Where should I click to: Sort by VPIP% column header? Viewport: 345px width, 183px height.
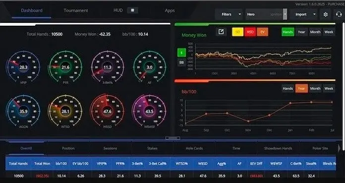coord(102,164)
